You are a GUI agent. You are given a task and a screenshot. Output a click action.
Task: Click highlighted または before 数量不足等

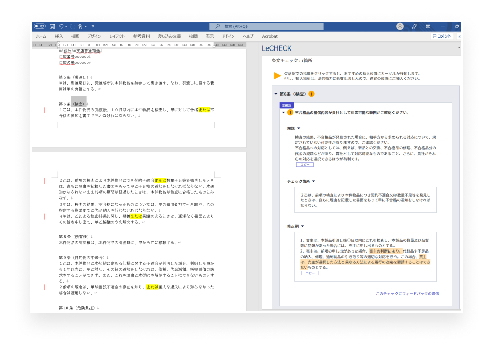160,180
